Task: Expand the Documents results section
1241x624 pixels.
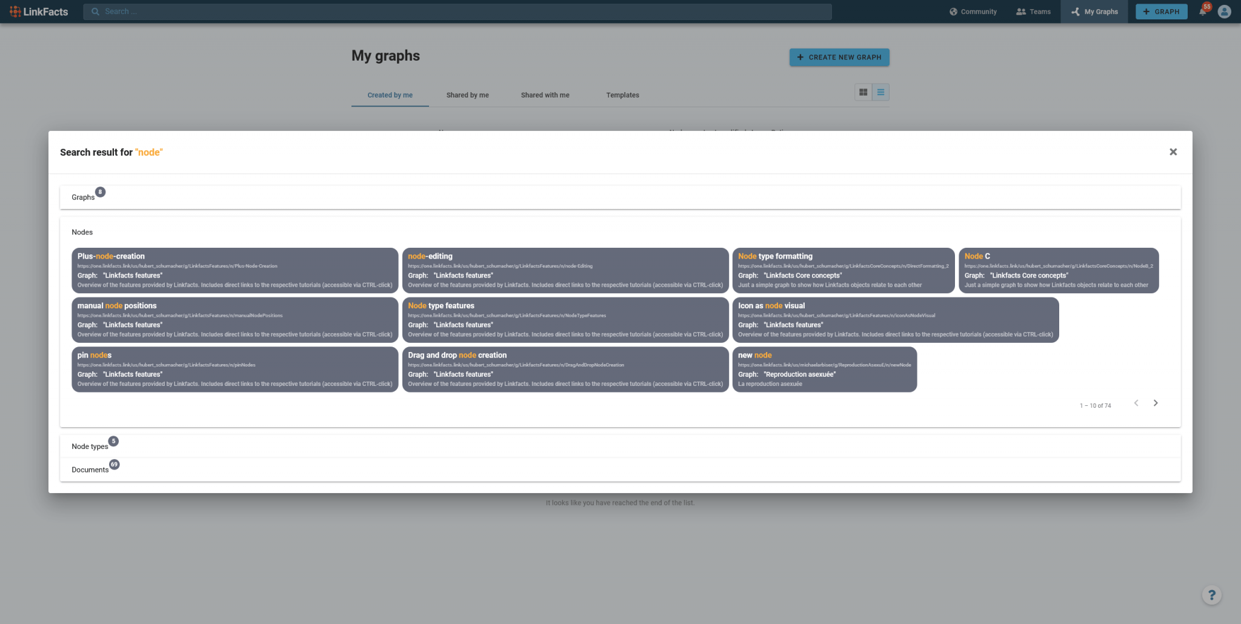Action: point(90,469)
